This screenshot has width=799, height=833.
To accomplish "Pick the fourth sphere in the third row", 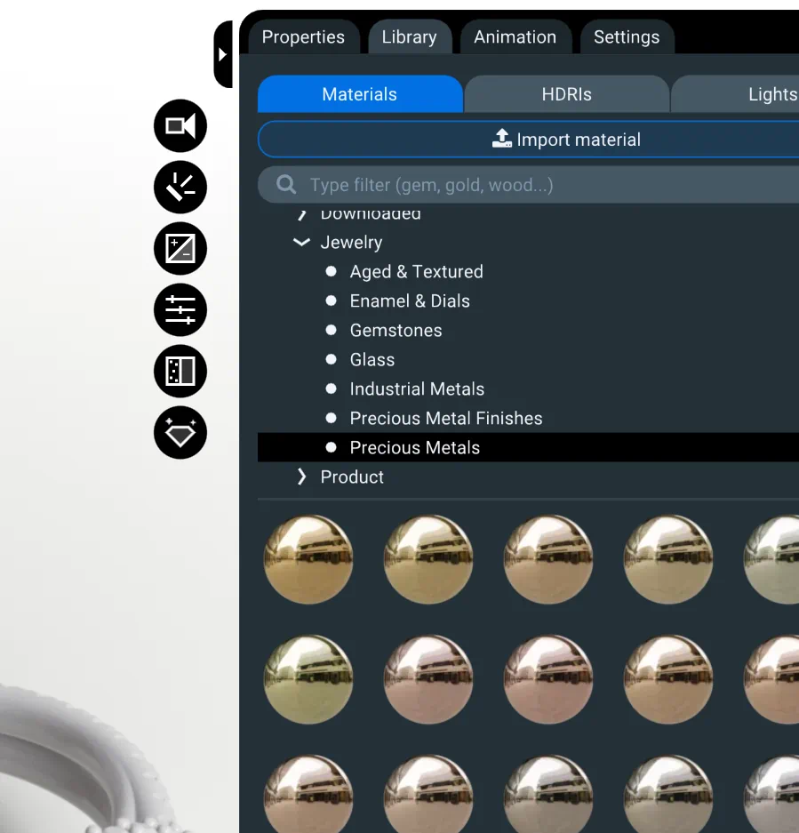I will (668, 794).
